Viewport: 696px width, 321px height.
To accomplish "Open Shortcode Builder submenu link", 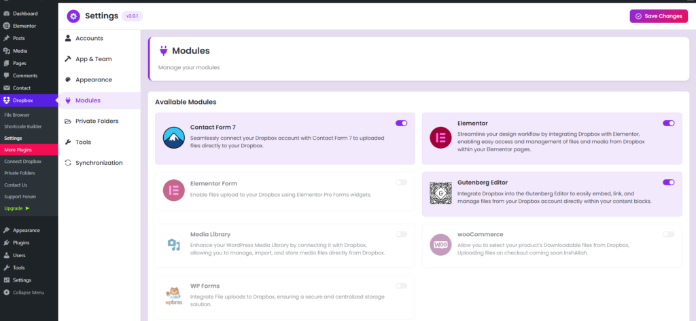I will [23, 126].
